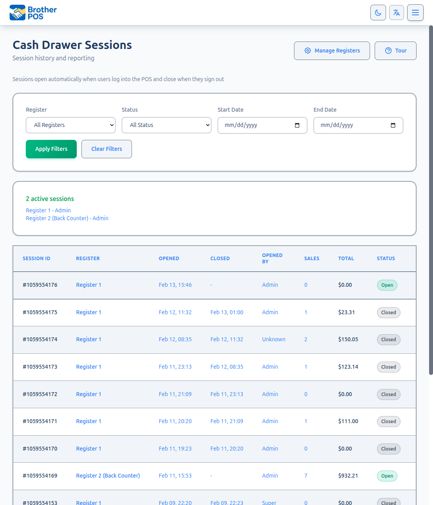This screenshot has width=433, height=505.
Task: Toggle the Open status badge on session #1059554176
Action: [x=387, y=285]
